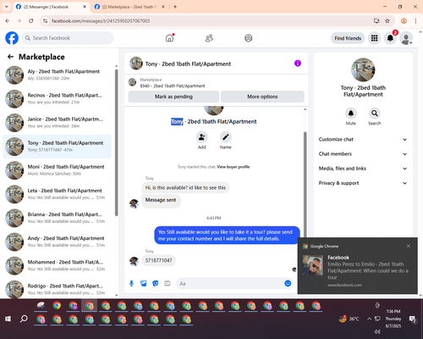Click the Aa message input field
423x339 pixels.
tap(230, 283)
